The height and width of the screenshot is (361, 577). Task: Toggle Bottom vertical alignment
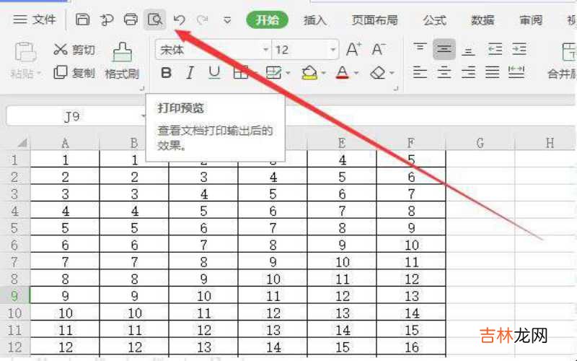(x=468, y=50)
